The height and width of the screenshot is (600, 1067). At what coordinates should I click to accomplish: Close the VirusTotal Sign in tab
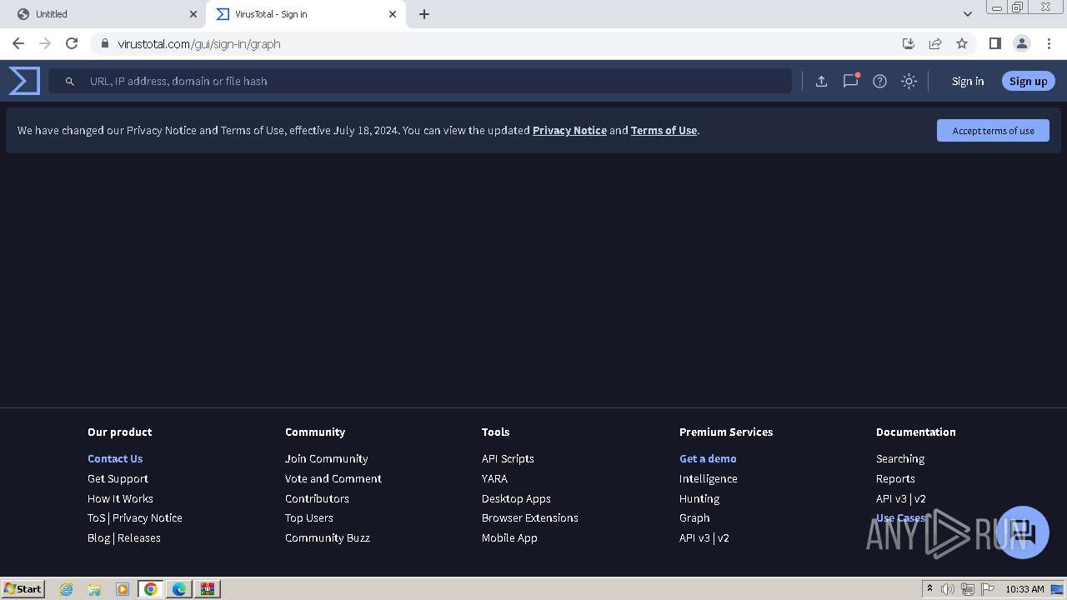(x=393, y=14)
